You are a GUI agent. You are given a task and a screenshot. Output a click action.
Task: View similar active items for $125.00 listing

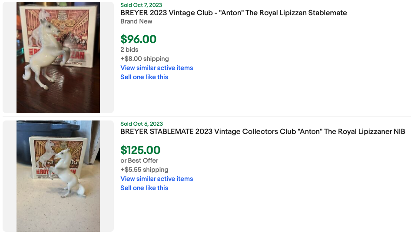click(x=156, y=179)
